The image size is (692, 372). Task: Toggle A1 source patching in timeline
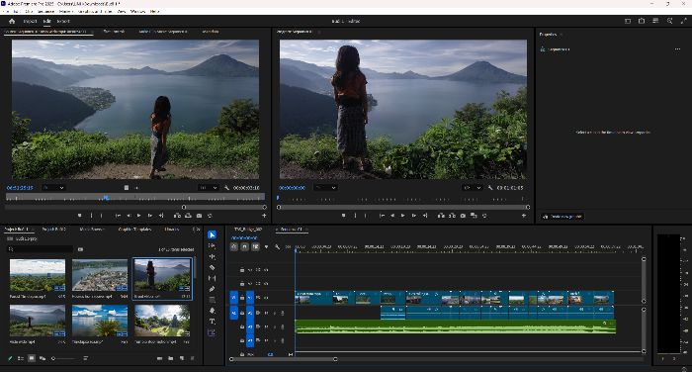coord(233,313)
